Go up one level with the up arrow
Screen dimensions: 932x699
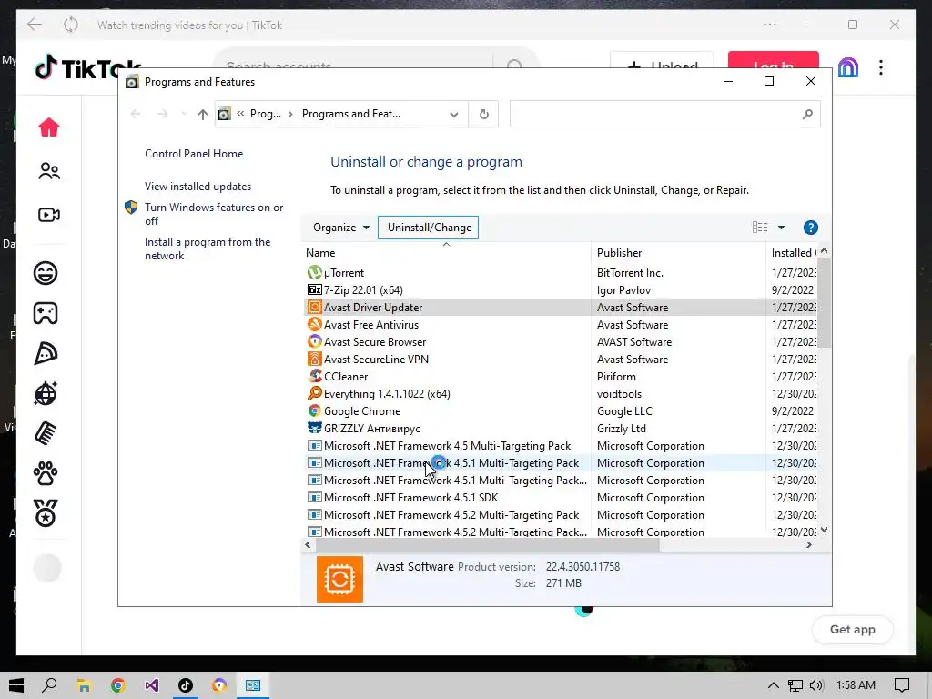[203, 114]
